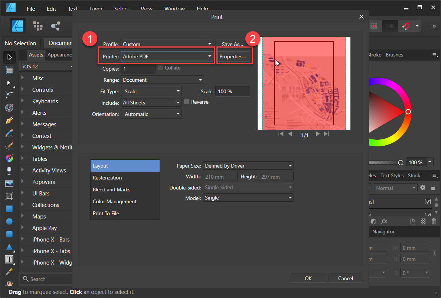The height and width of the screenshot is (298, 441).
Task: Open the File menu
Action: [x=31, y=9]
